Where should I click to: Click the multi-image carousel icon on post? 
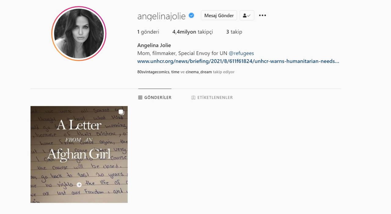(x=121, y=112)
